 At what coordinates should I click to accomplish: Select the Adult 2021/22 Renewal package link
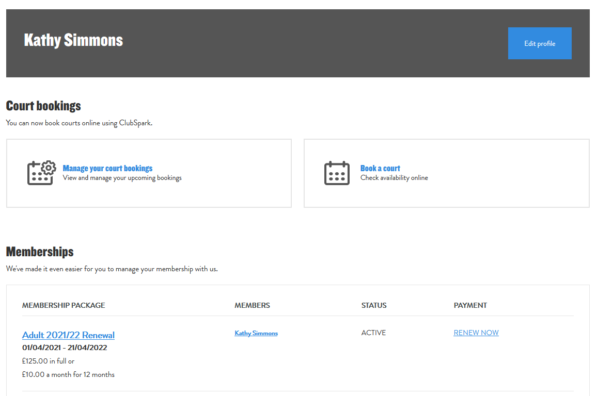(68, 335)
